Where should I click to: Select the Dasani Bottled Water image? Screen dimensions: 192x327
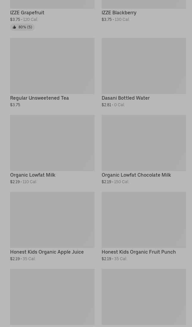coord(144,66)
